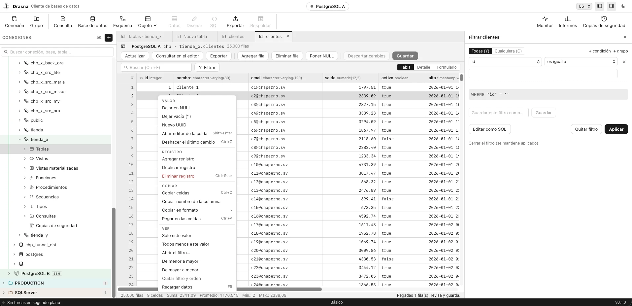
Task: Open the 'es igual a' operator dropdown
Action: [x=581, y=62]
